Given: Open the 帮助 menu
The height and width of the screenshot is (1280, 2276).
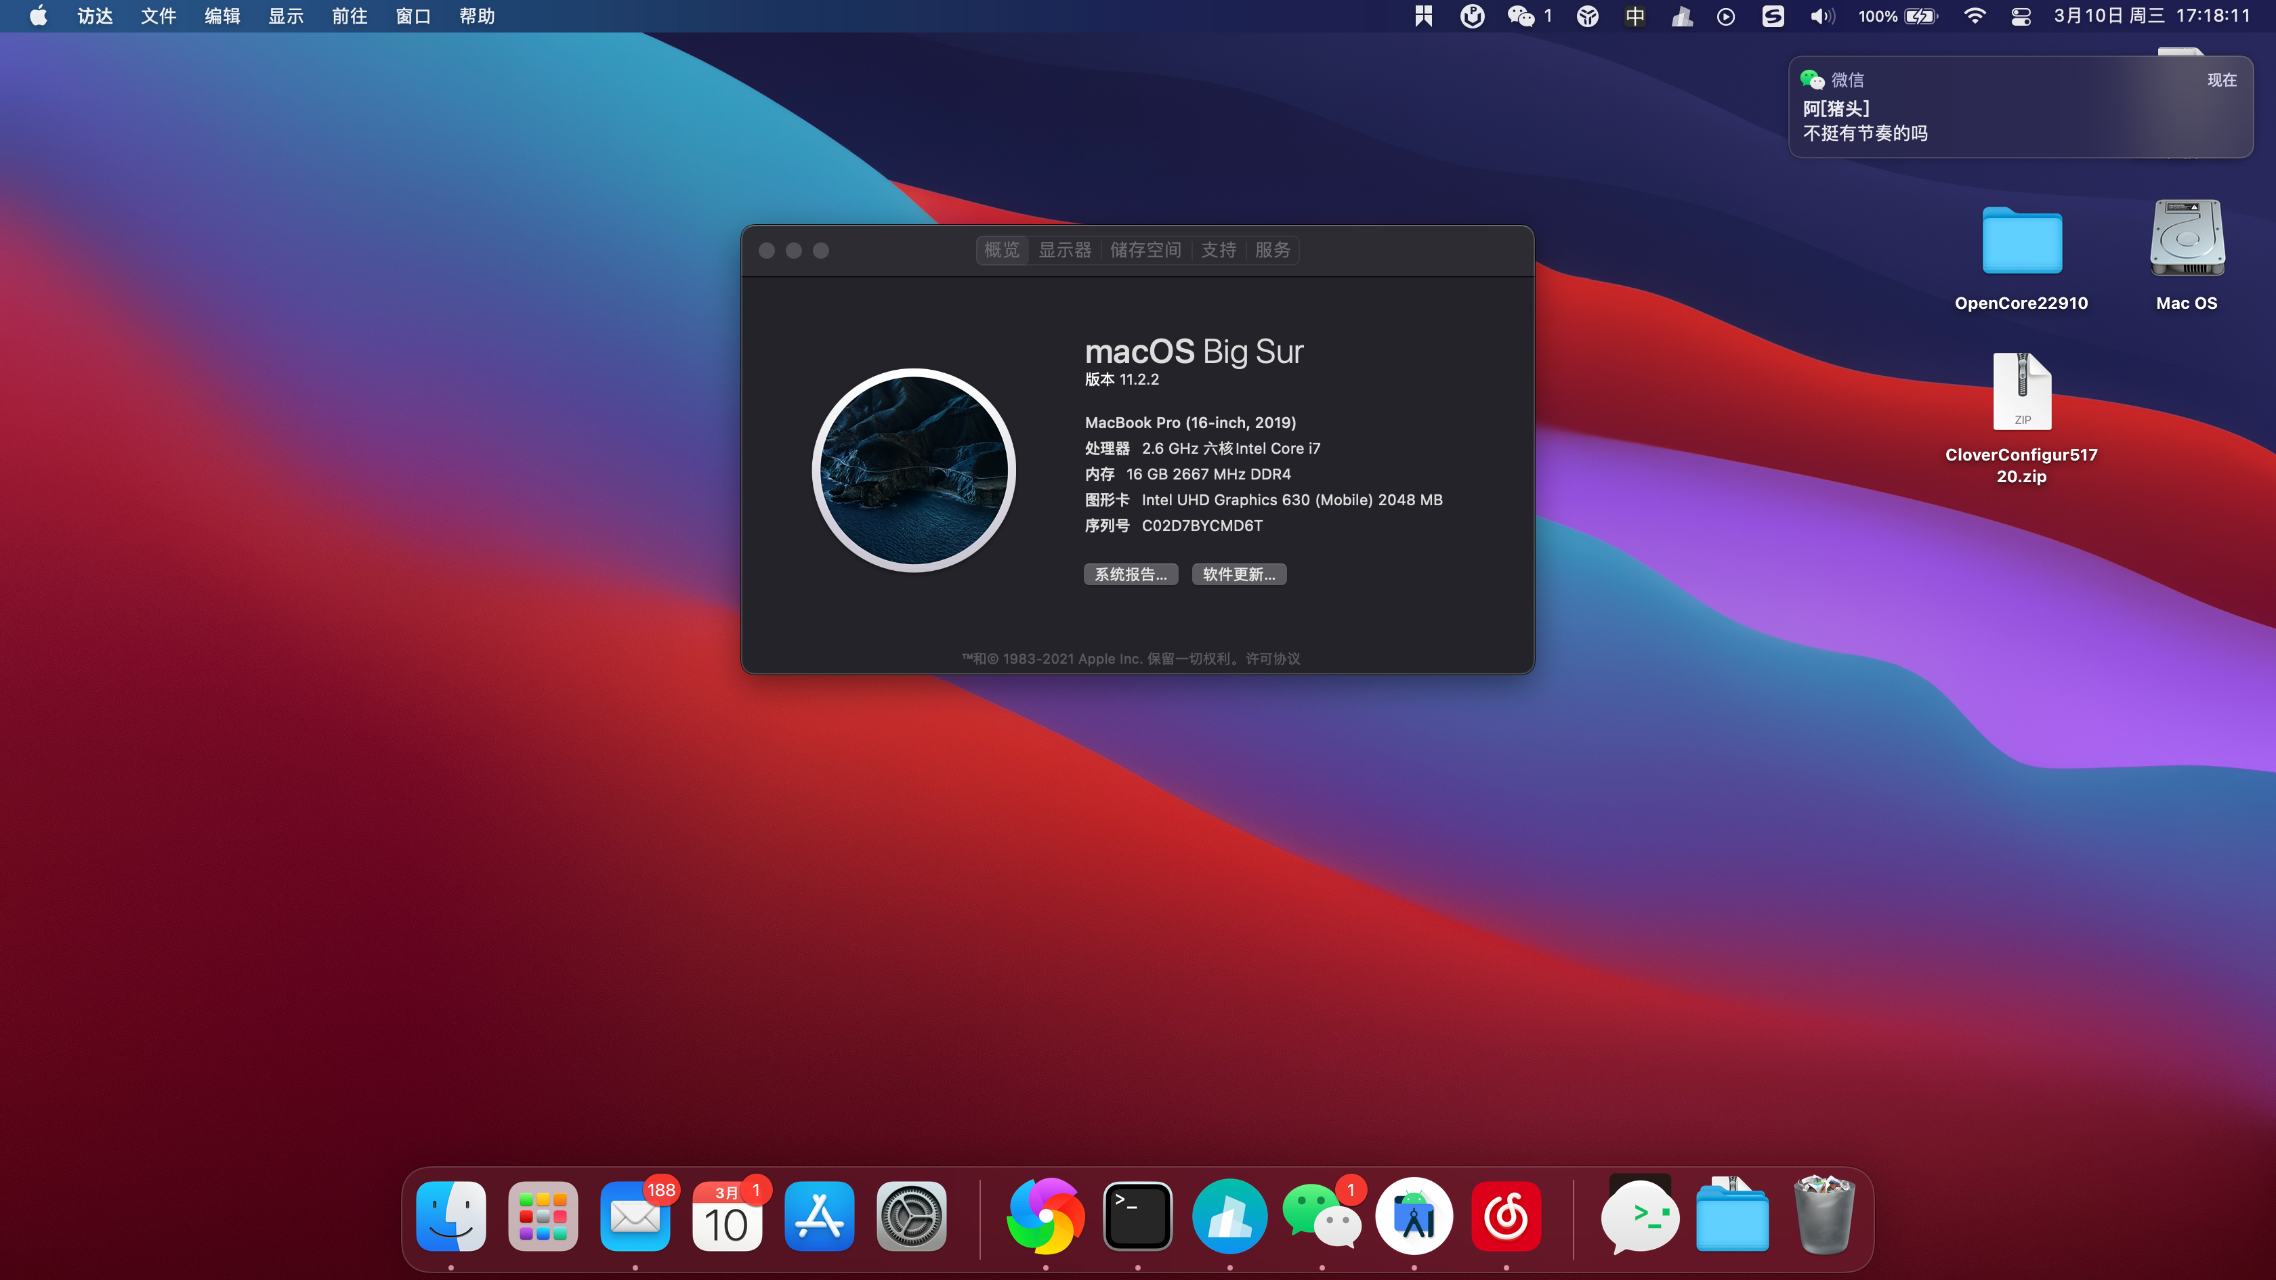Looking at the screenshot, I should pyautogui.click(x=476, y=16).
